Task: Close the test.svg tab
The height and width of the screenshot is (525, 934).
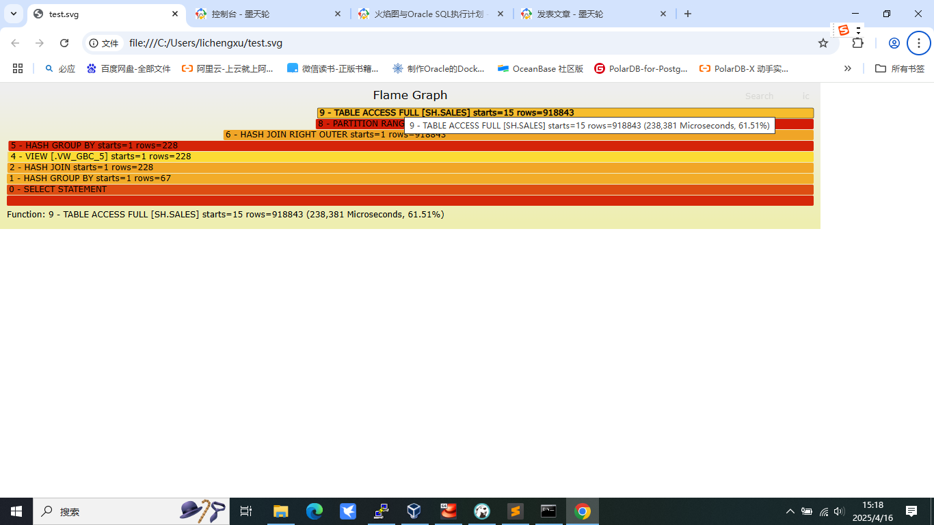Action: coord(175,14)
